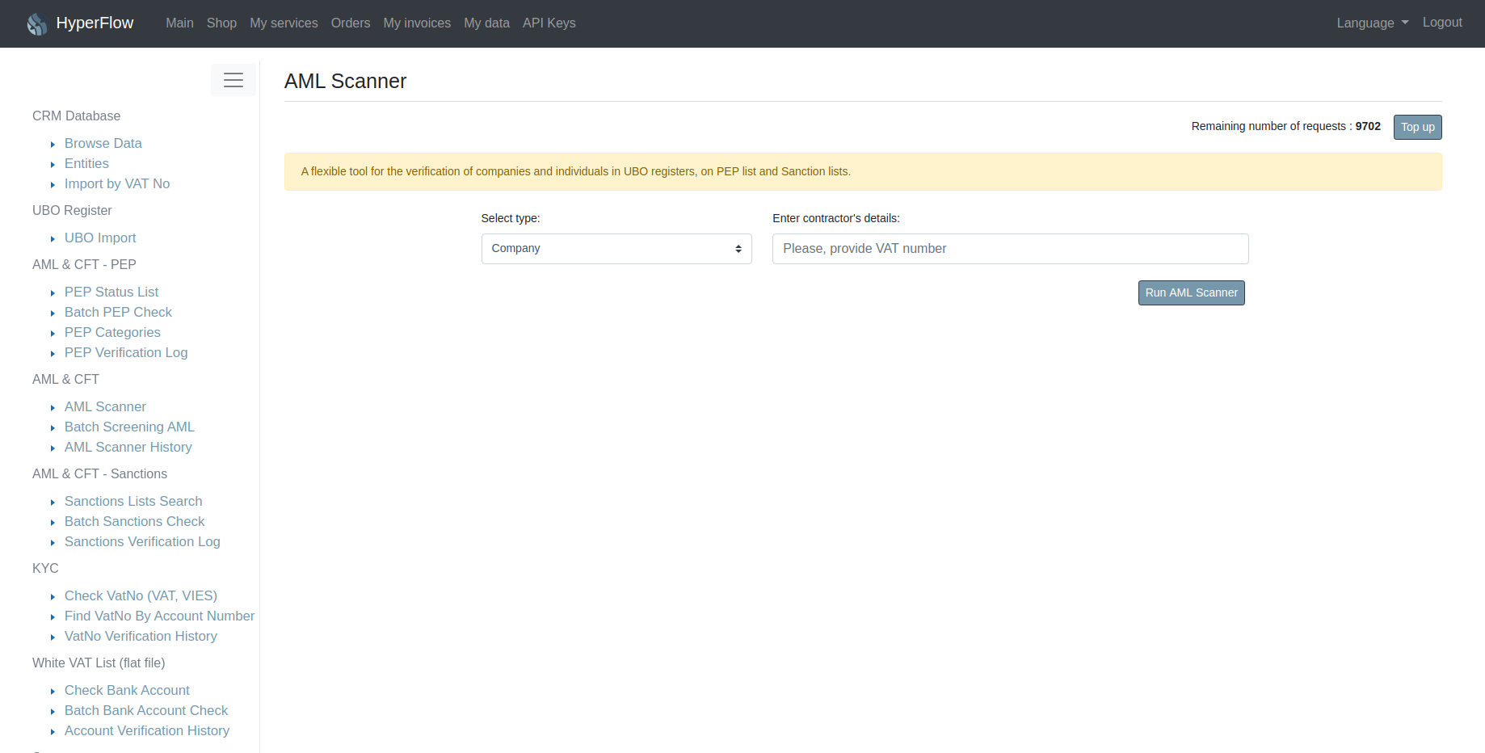Viewport: 1485px width, 753px height.
Task: Toggle the sidebar hamburger menu icon
Action: click(x=233, y=80)
